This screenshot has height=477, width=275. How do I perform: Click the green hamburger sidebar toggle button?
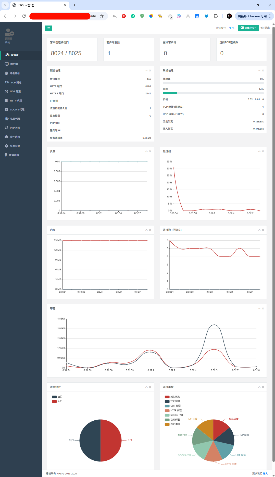48,28
